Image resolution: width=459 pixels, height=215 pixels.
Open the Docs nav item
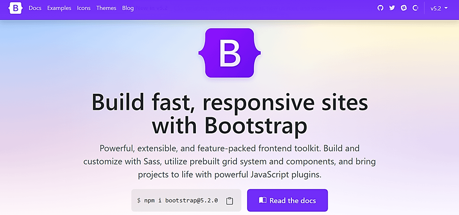[x=35, y=8]
